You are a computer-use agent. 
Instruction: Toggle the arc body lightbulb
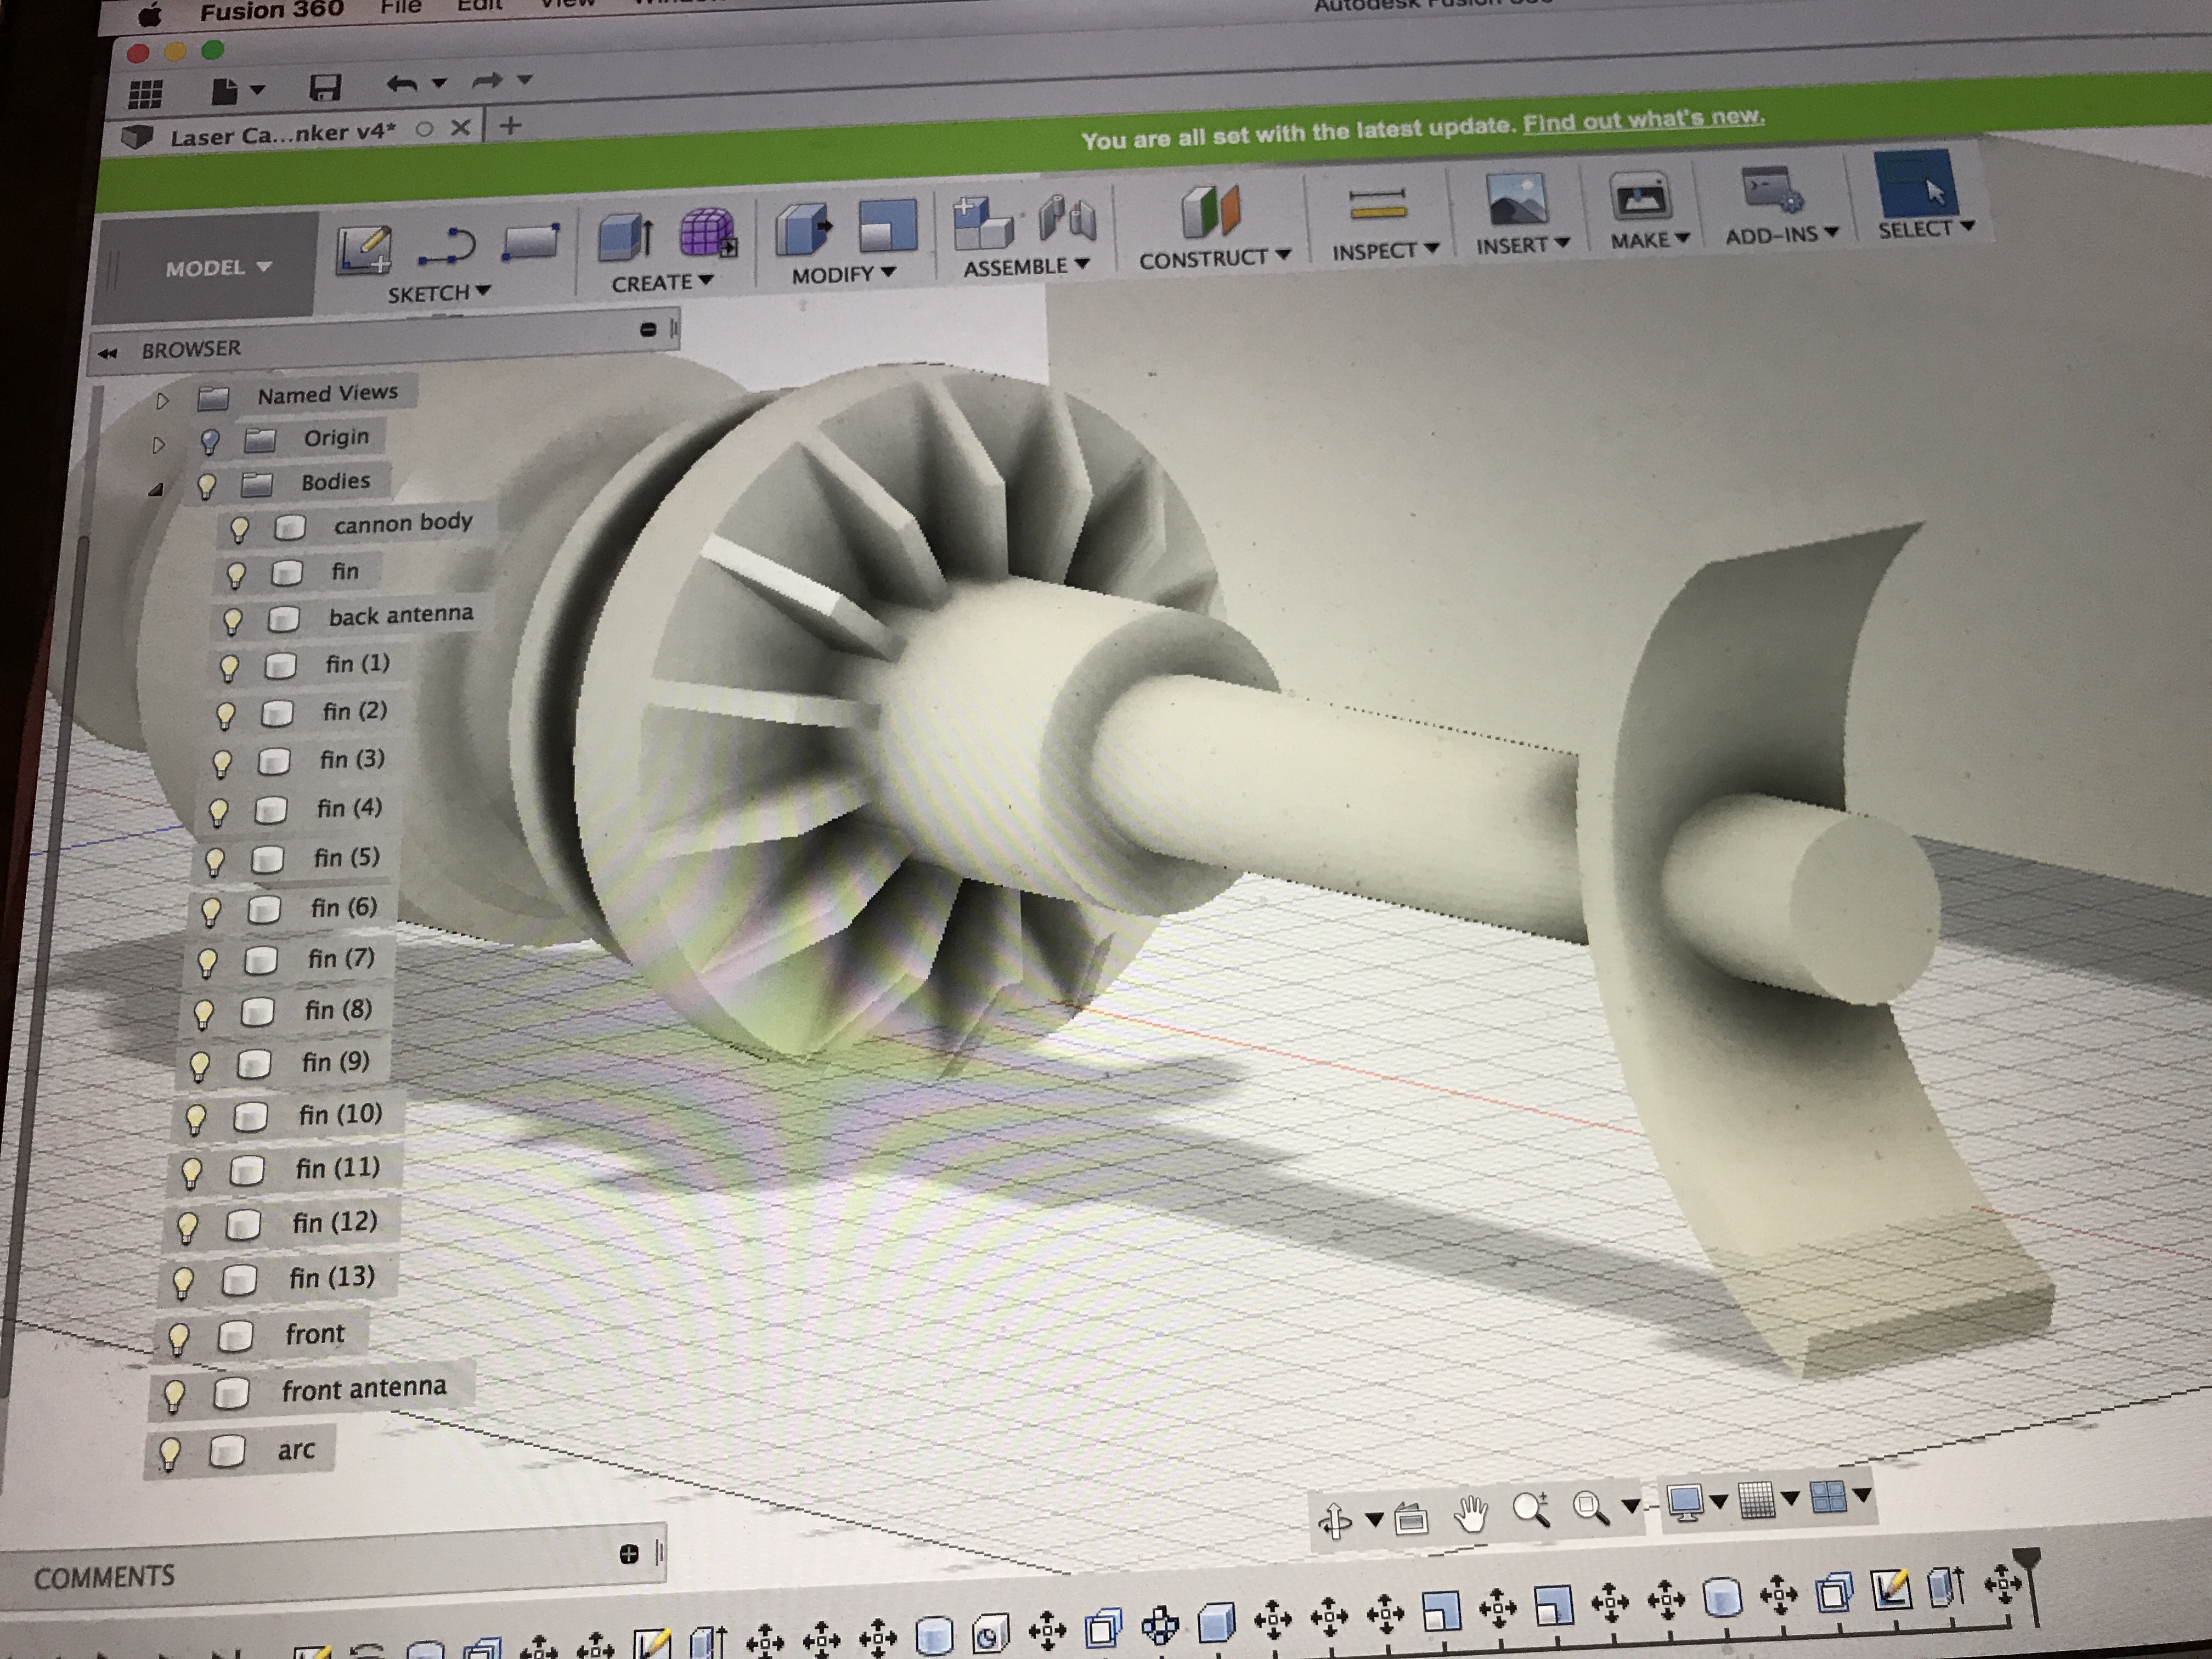pyautogui.click(x=170, y=1452)
